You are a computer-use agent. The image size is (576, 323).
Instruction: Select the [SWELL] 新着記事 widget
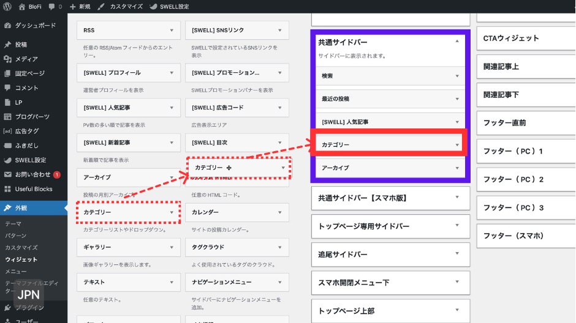tap(129, 143)
